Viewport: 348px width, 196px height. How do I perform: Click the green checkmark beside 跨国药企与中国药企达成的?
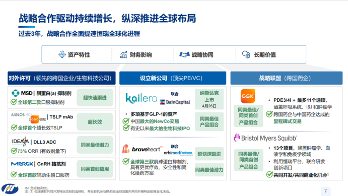click(x=269, y=114)
